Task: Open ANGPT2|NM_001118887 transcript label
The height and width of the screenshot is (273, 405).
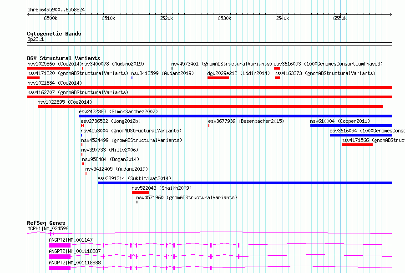Action: pyautogui.click(x=75, y=251)
